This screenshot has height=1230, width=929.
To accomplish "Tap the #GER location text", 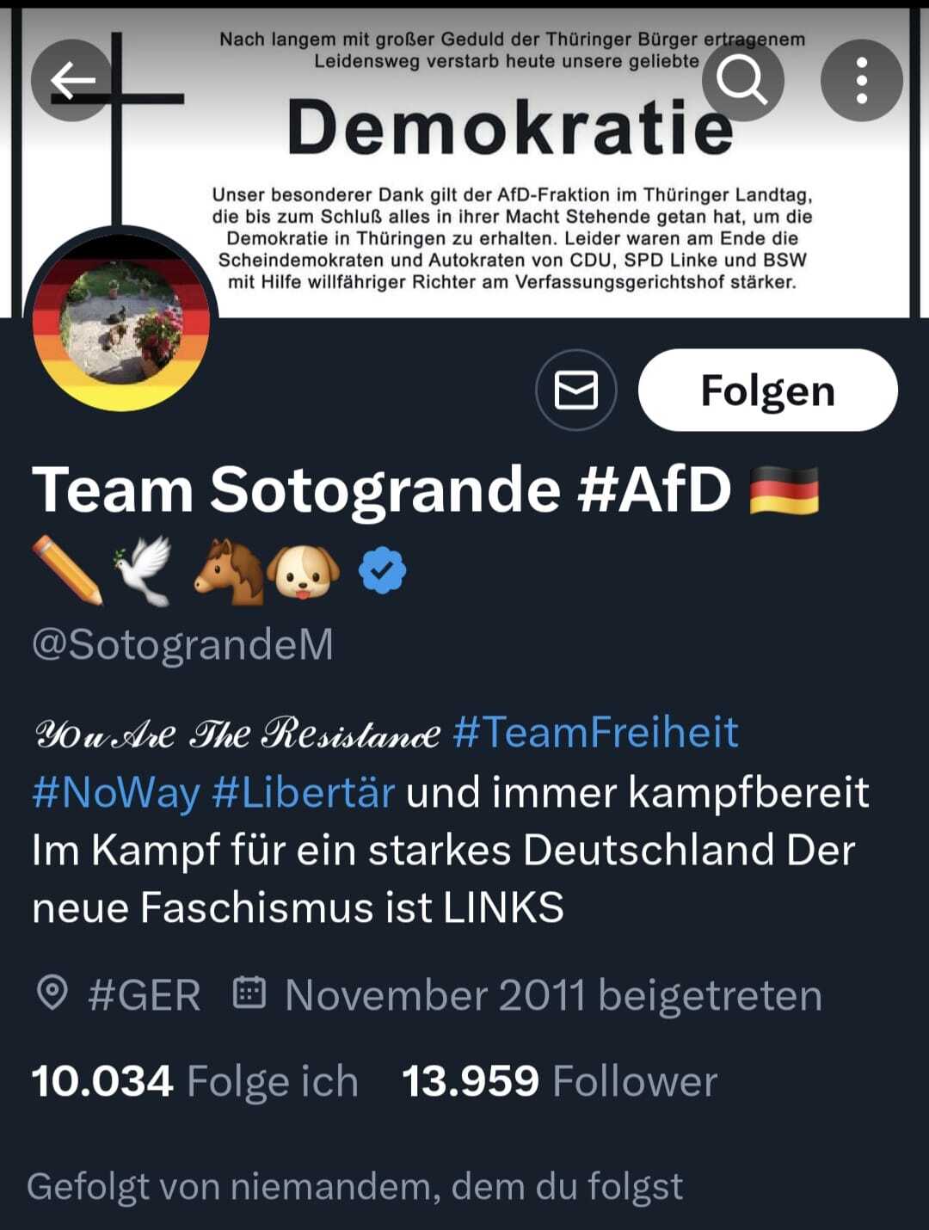I will (x=145, y=995).
